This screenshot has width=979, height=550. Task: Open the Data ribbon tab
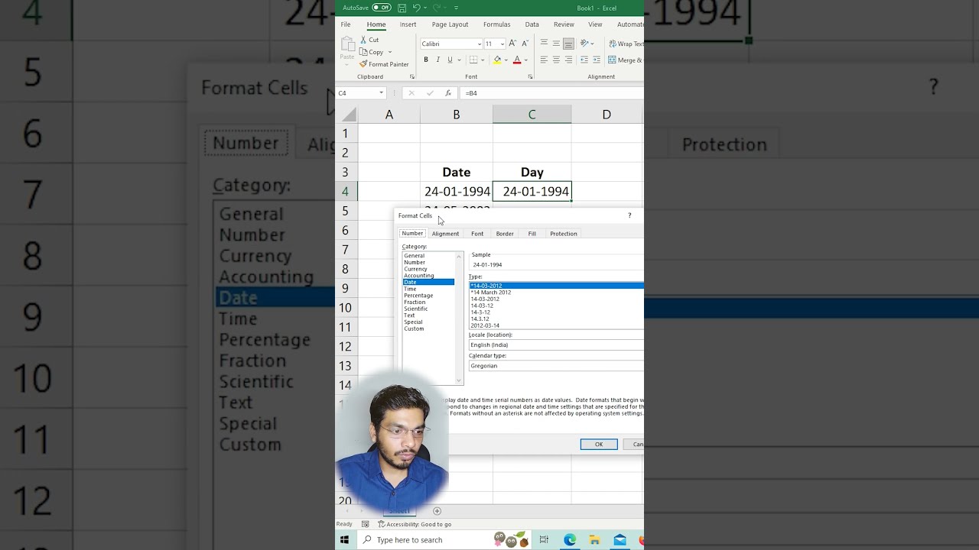click(x=532, y=24)
